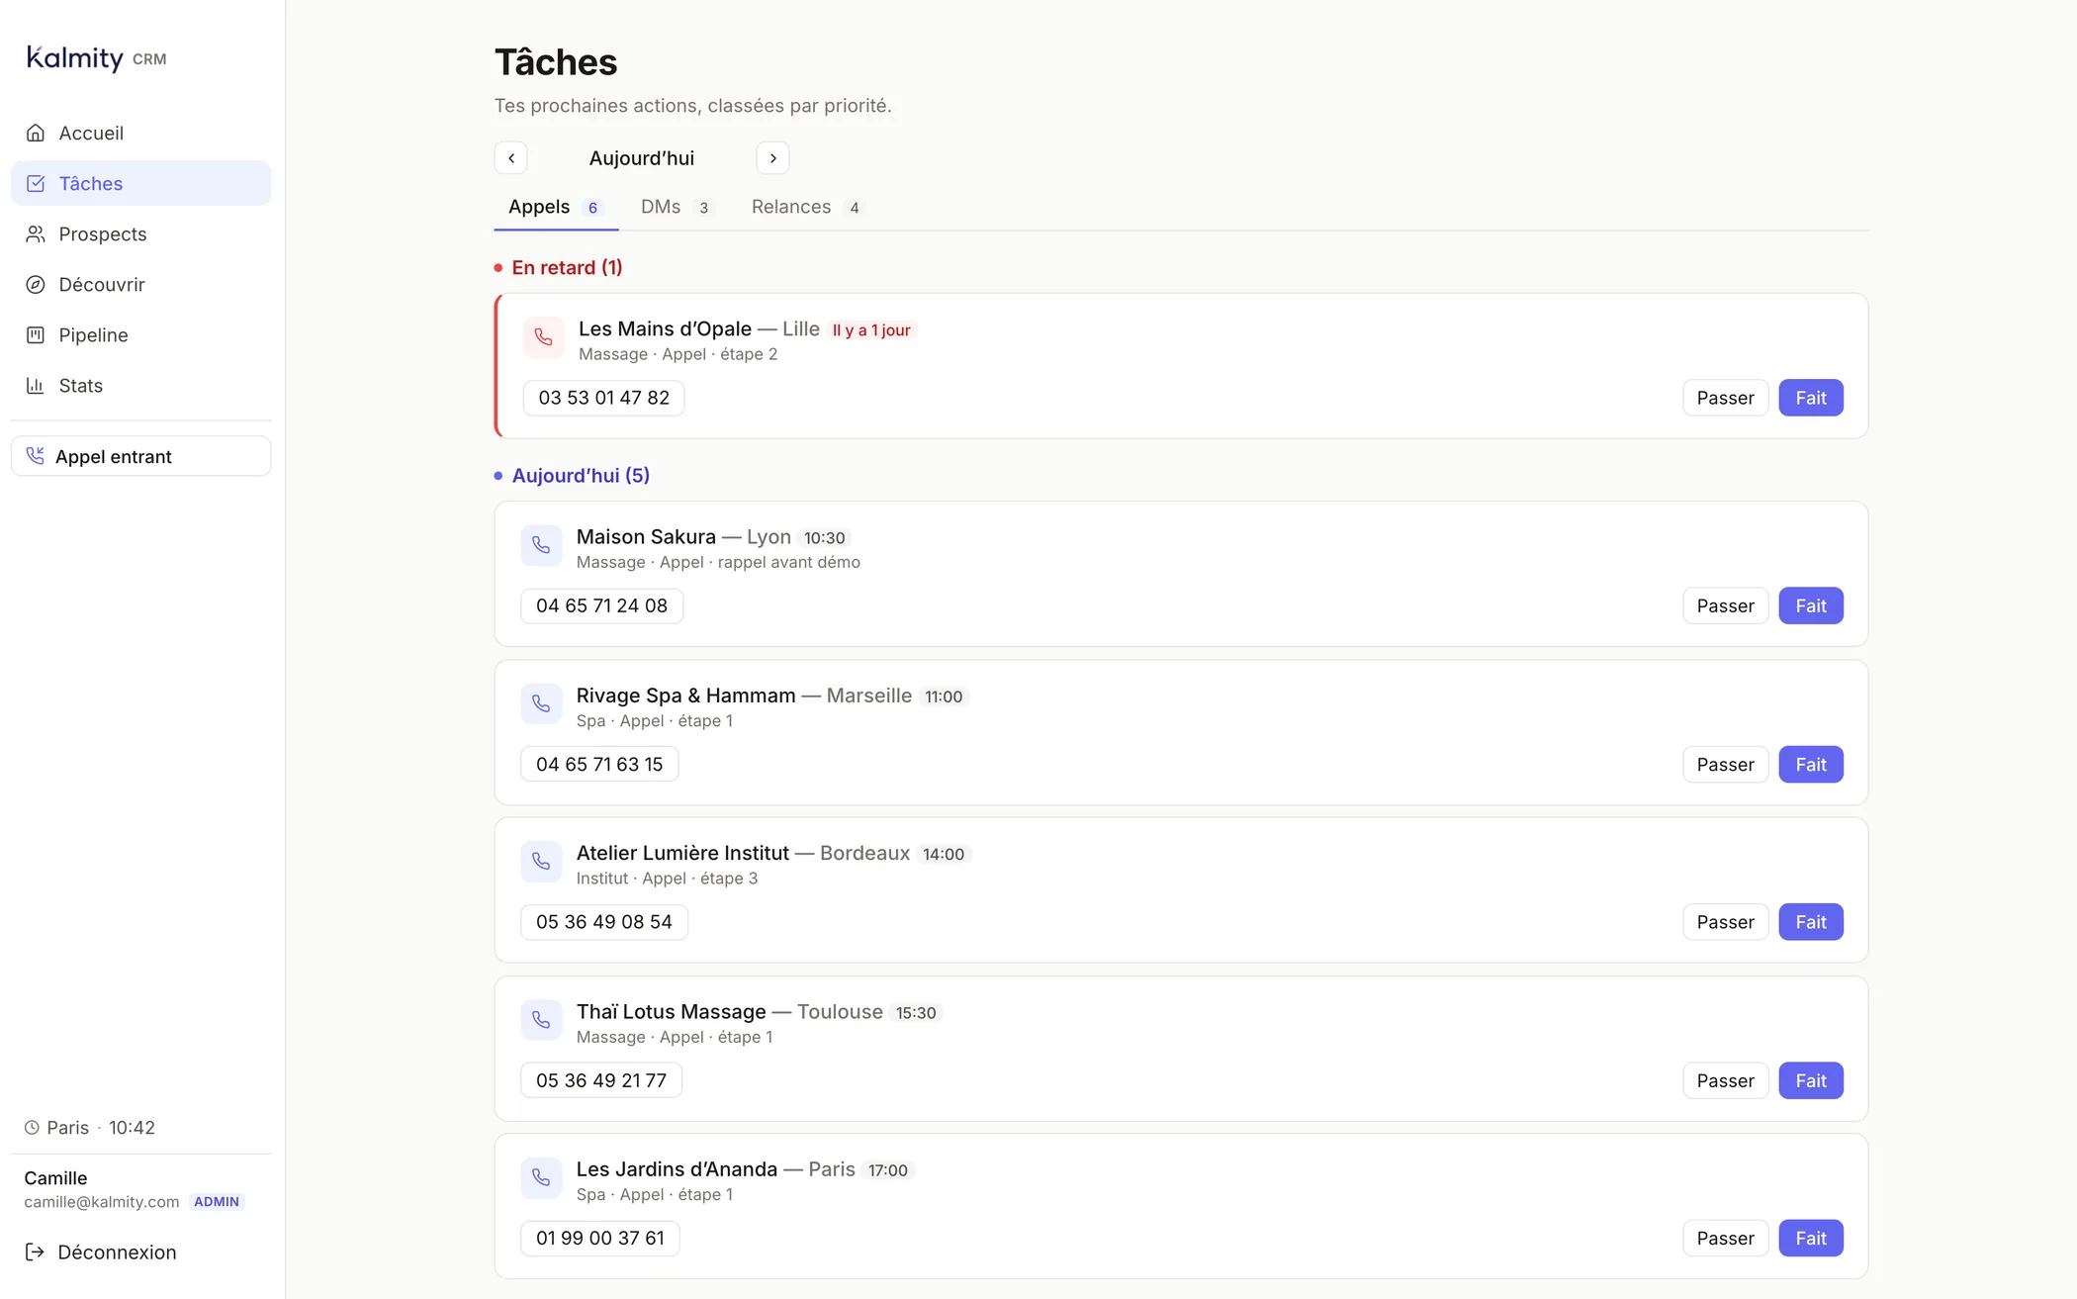Click the compass icon beside Découvrir
Screen dimensions: 2077x1299
36,284
